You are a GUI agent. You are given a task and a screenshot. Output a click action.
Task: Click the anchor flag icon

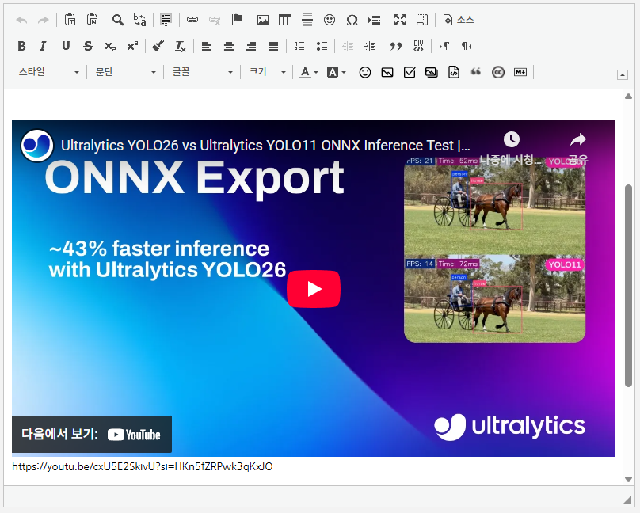click(237, 20)
